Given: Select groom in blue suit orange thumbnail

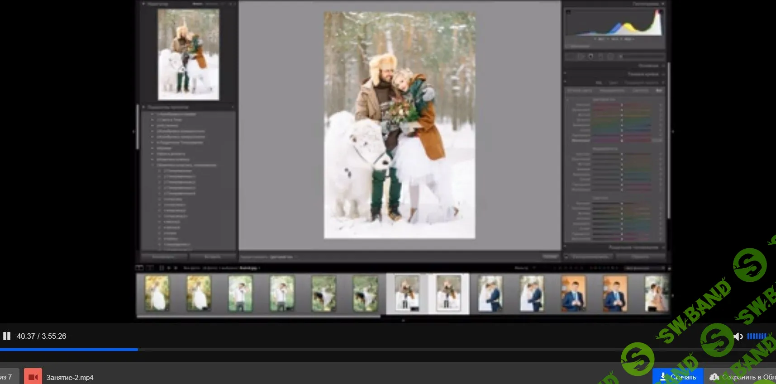Looking at the screenshot, I should 573,293.
